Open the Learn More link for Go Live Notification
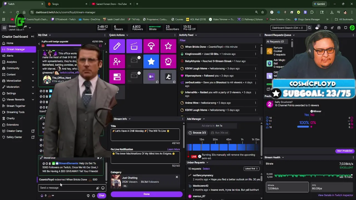Viewport: 356px width, 200px height. pyautogui.click(x=173, y=149)
